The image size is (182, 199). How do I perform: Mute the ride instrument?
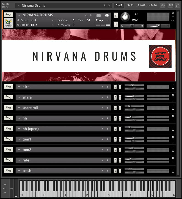[120, 160]
